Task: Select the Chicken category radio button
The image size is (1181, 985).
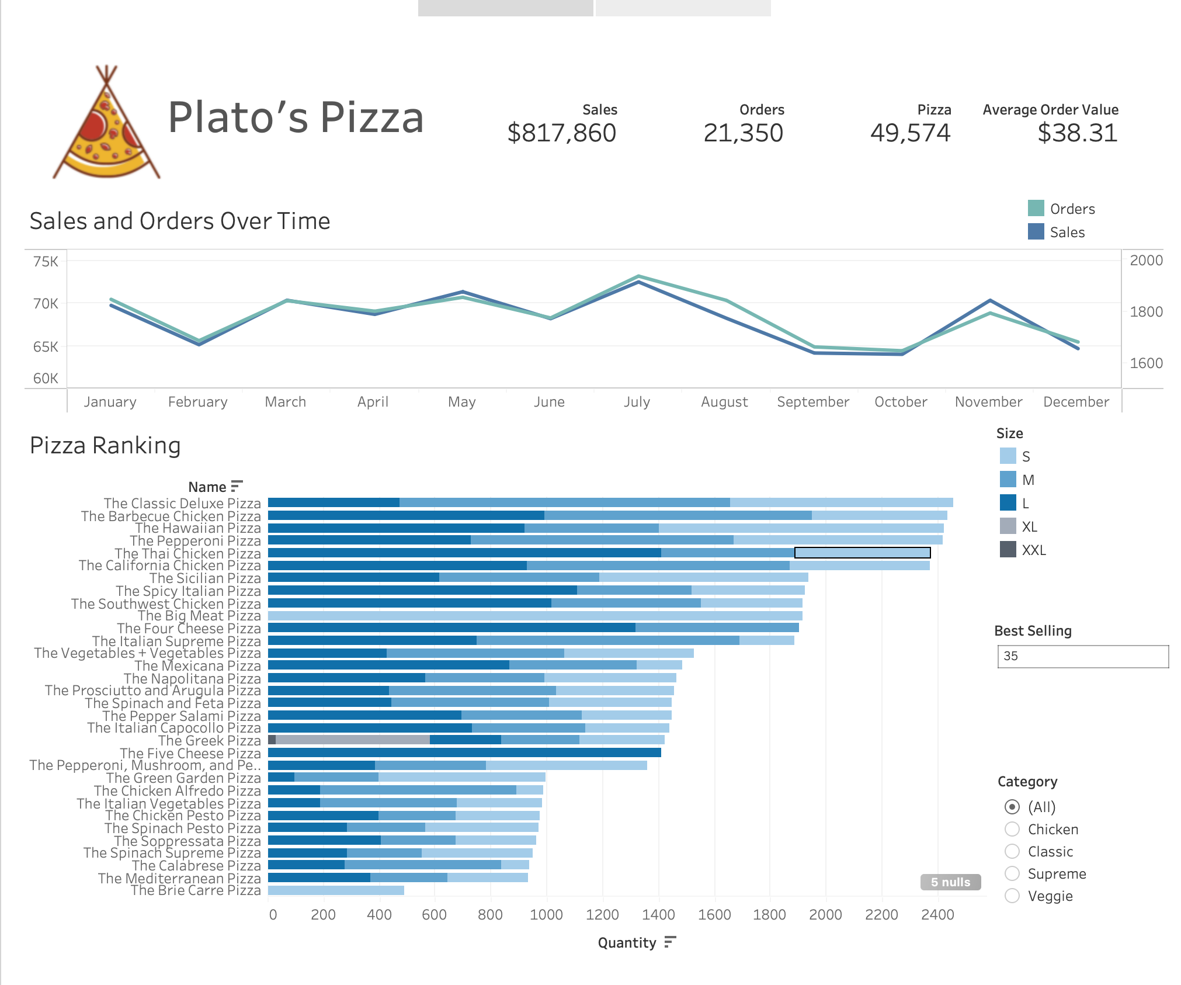Action: click(x=1012, y=829)
